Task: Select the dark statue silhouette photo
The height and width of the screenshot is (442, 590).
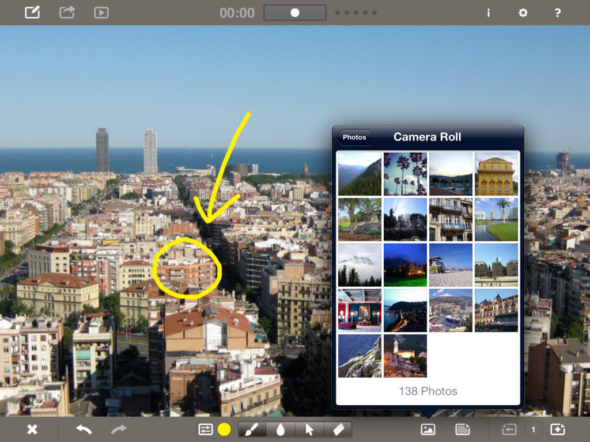Action: [x=405, y=219]
